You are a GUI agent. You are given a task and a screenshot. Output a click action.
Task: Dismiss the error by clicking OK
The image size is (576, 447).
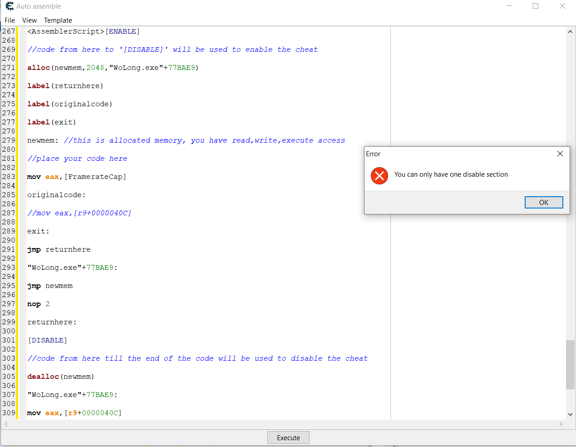click(x=543, y=203)
